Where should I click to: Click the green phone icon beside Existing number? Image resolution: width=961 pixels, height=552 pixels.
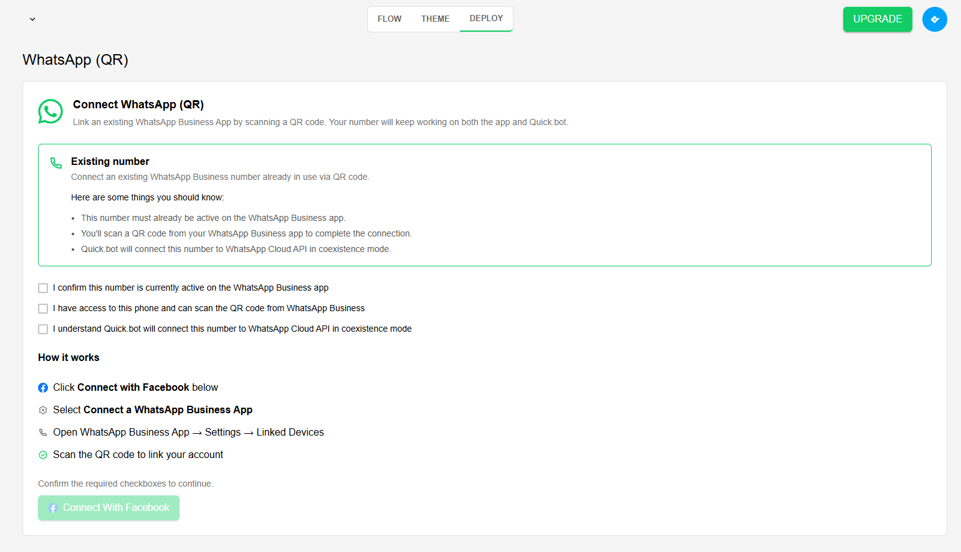click(x=56, y=163)
